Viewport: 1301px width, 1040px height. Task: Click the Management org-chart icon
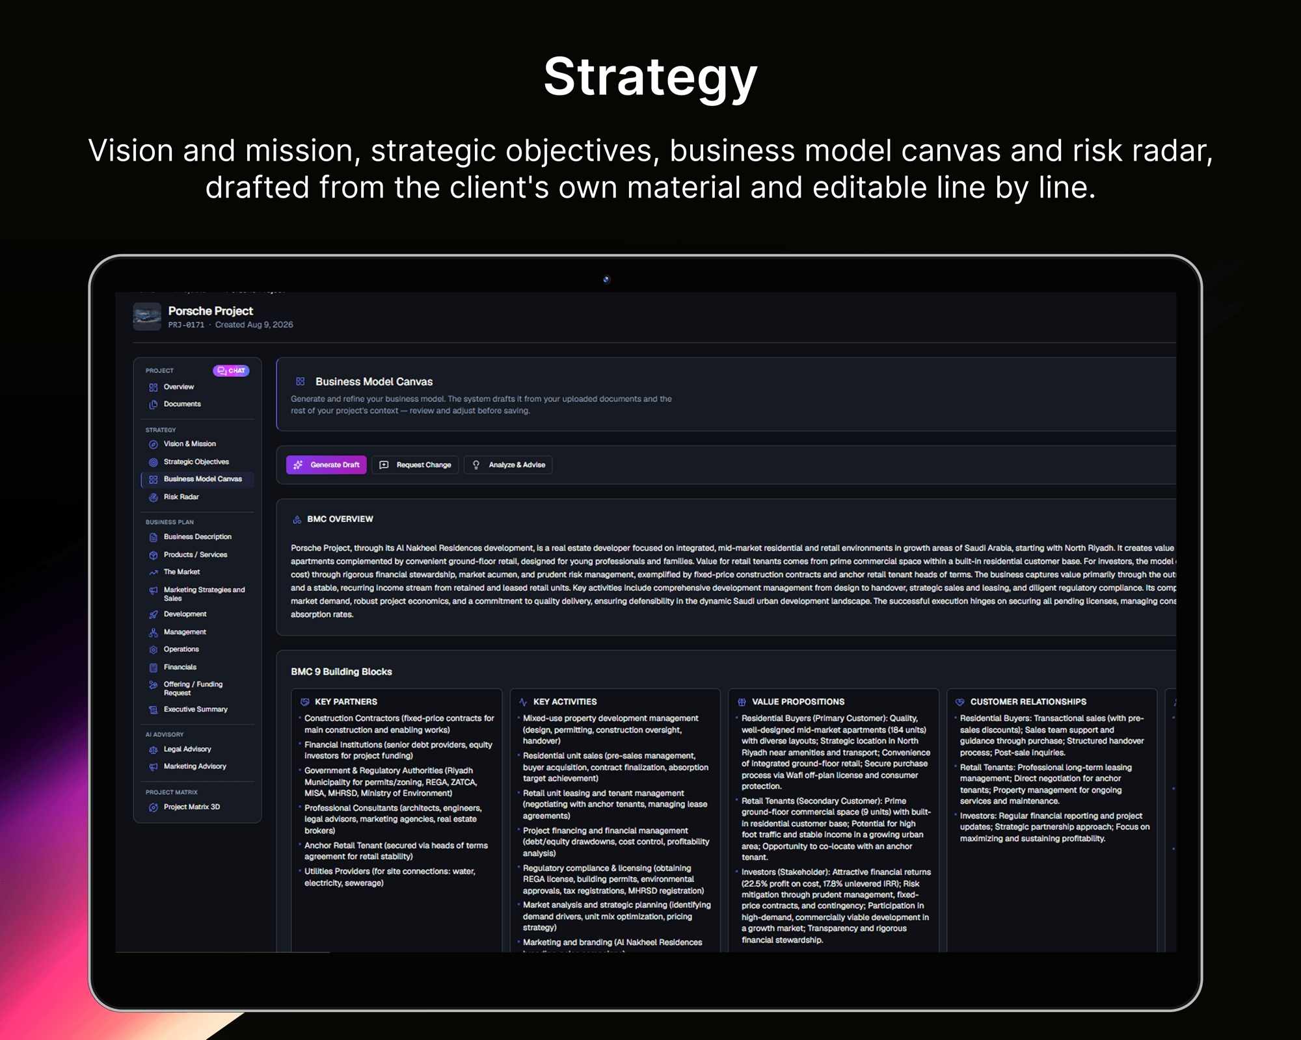pos(154,632)
